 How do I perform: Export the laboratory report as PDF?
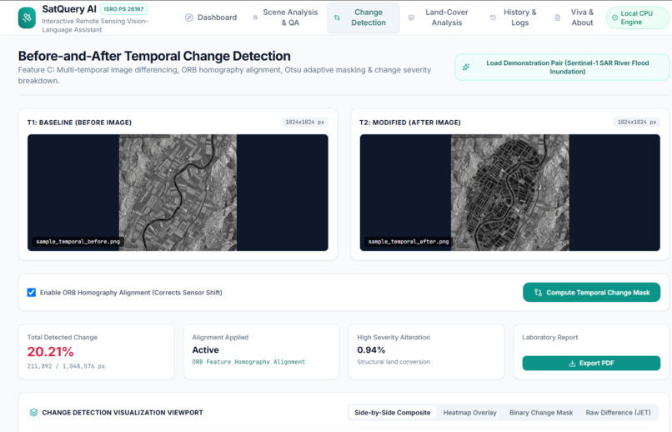tap(591, 363)
